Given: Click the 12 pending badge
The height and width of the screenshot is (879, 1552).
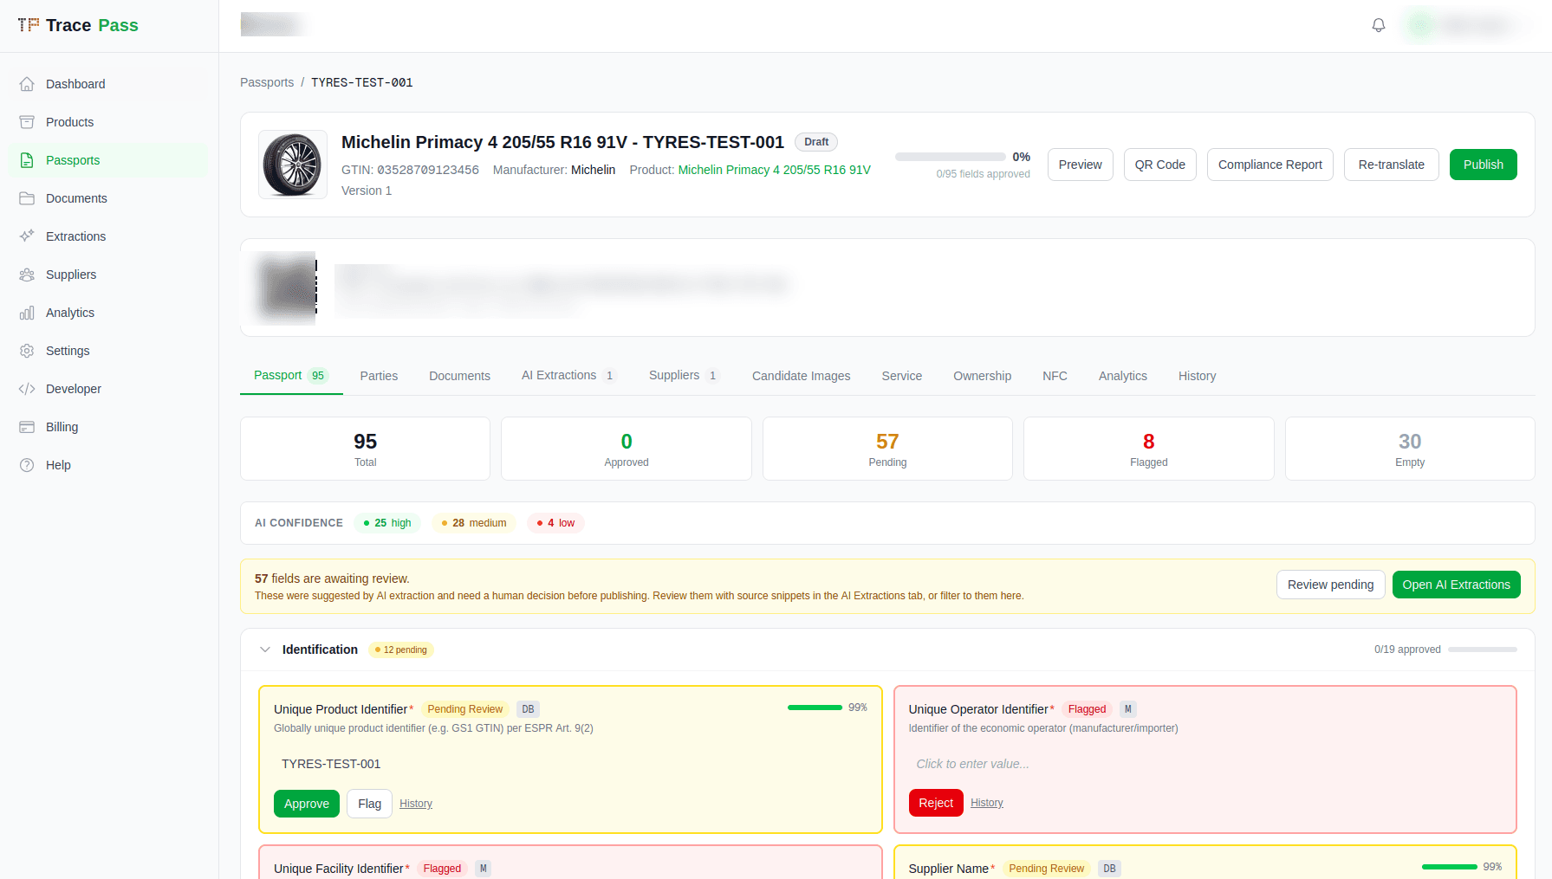Looking at the screenshot, I should tap(401, 650).
